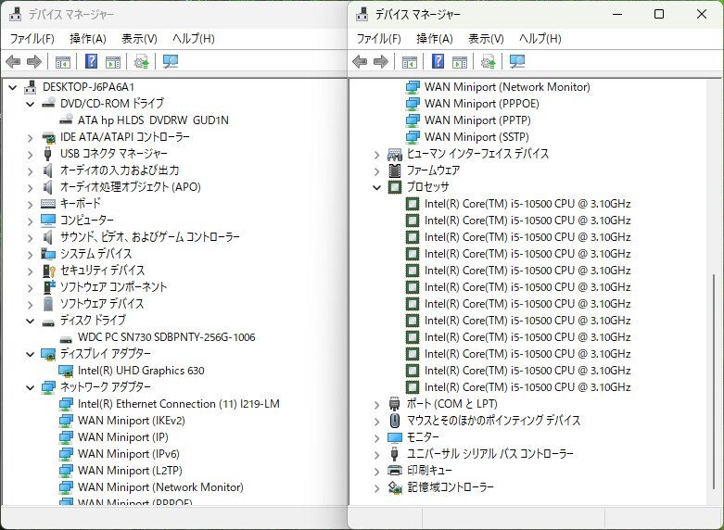Viewport: 724px width, 530px height.
Task: Select Intel(R) Ethernet Connection I219-LM icon
Action: tap(66, 404)
